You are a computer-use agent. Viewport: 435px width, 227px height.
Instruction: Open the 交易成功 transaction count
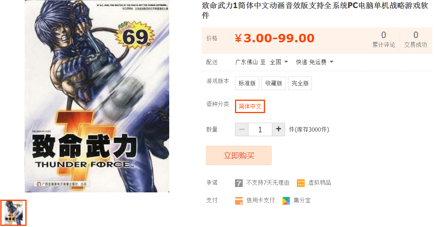[416, 40]
